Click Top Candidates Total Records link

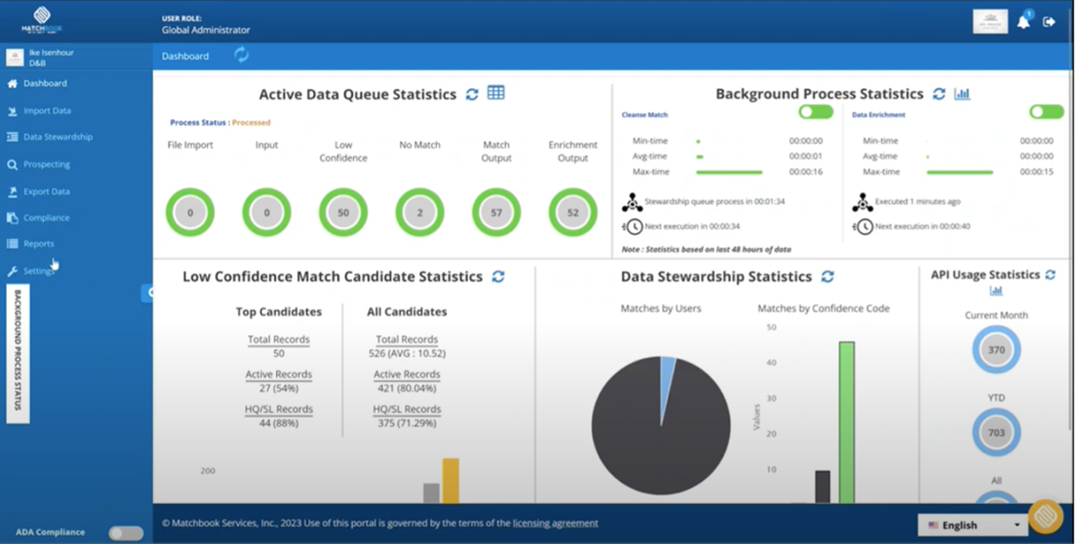pyautogui.click(x=278, y=339)
